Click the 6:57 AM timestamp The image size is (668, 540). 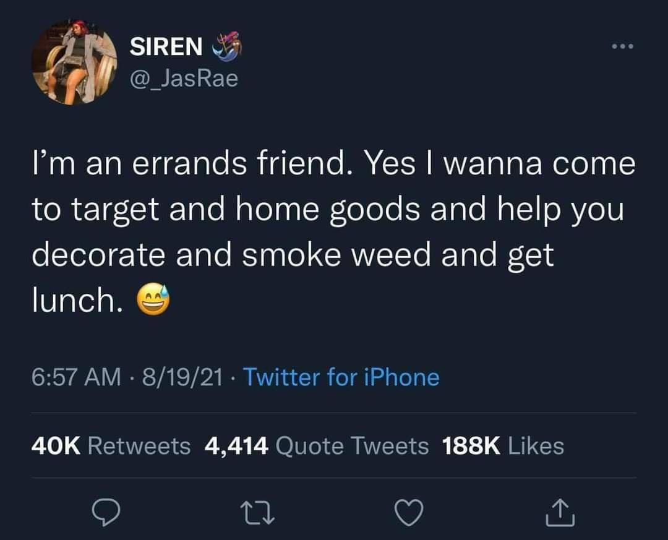[76, 377]
